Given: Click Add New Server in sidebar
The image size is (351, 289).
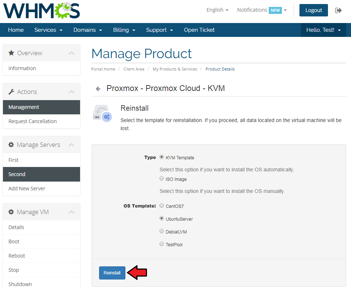Looking at the screenshot, I should [41, 189].
